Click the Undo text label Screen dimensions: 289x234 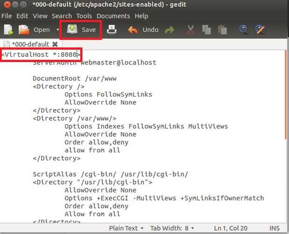tap(151, 30)
